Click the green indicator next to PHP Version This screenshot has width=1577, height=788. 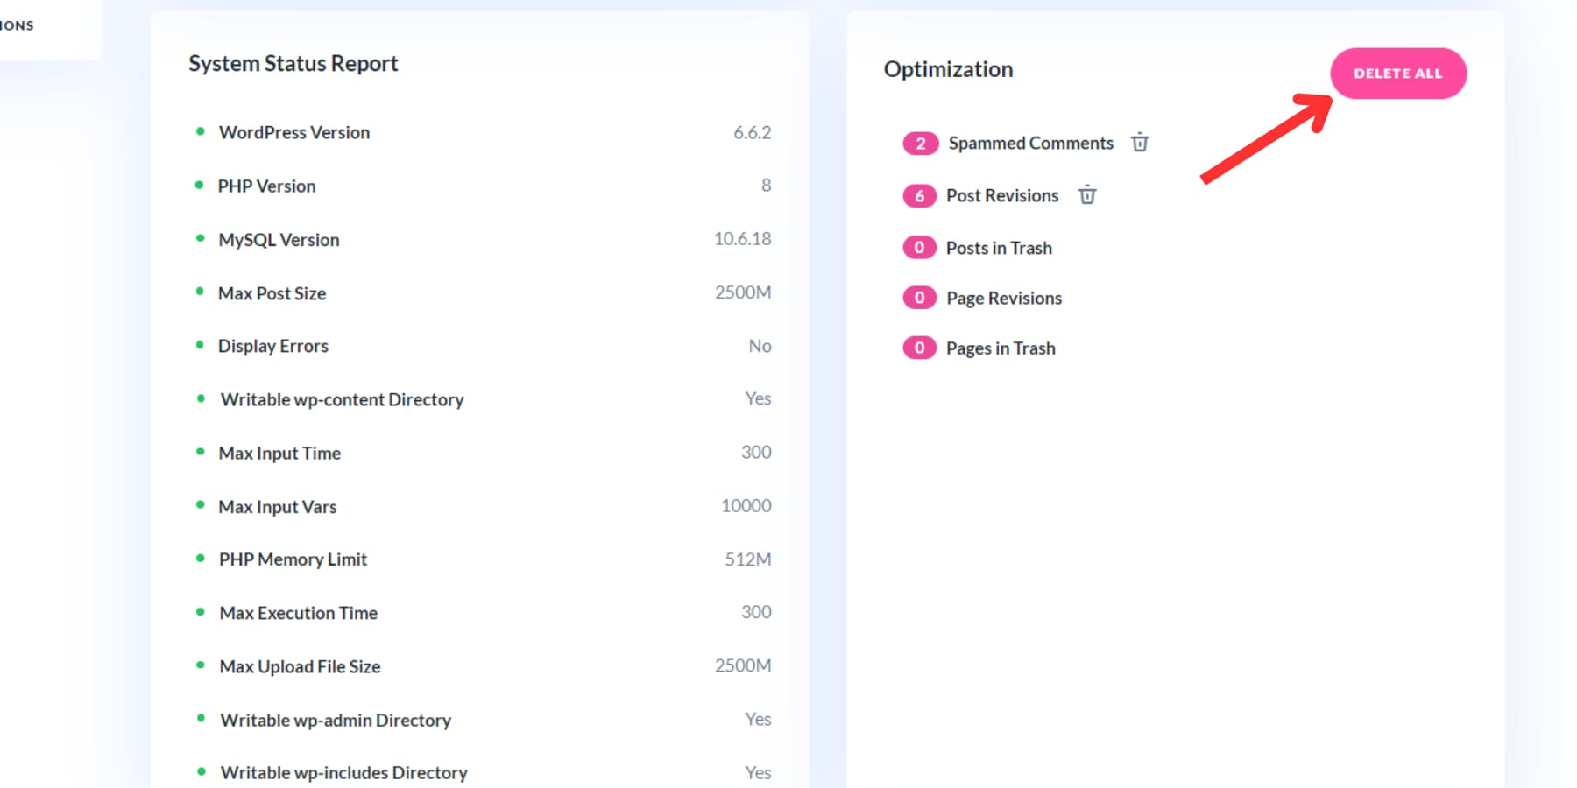coord(200,185)
